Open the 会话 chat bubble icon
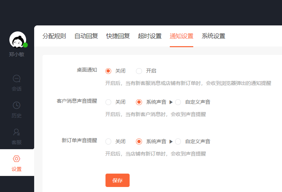282x192 pixels. 16,79
